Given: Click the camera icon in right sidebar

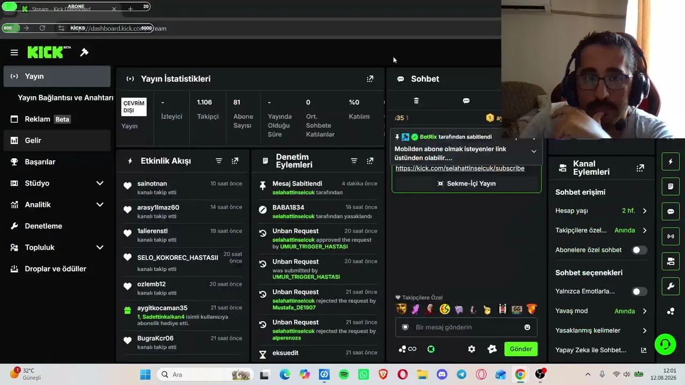Looking at the screenshot, I should point(671,261).
